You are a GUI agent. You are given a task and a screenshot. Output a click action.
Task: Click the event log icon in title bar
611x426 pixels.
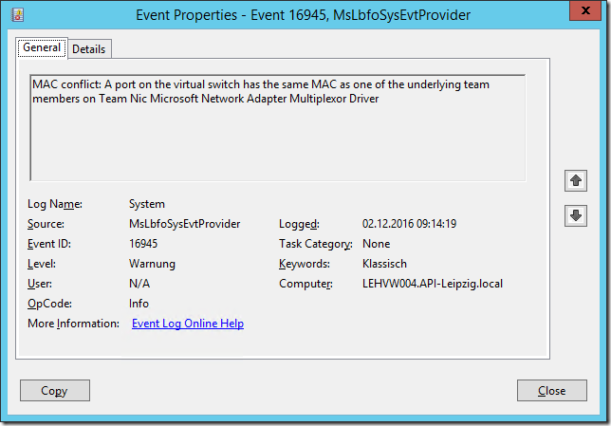click(17, 15)
